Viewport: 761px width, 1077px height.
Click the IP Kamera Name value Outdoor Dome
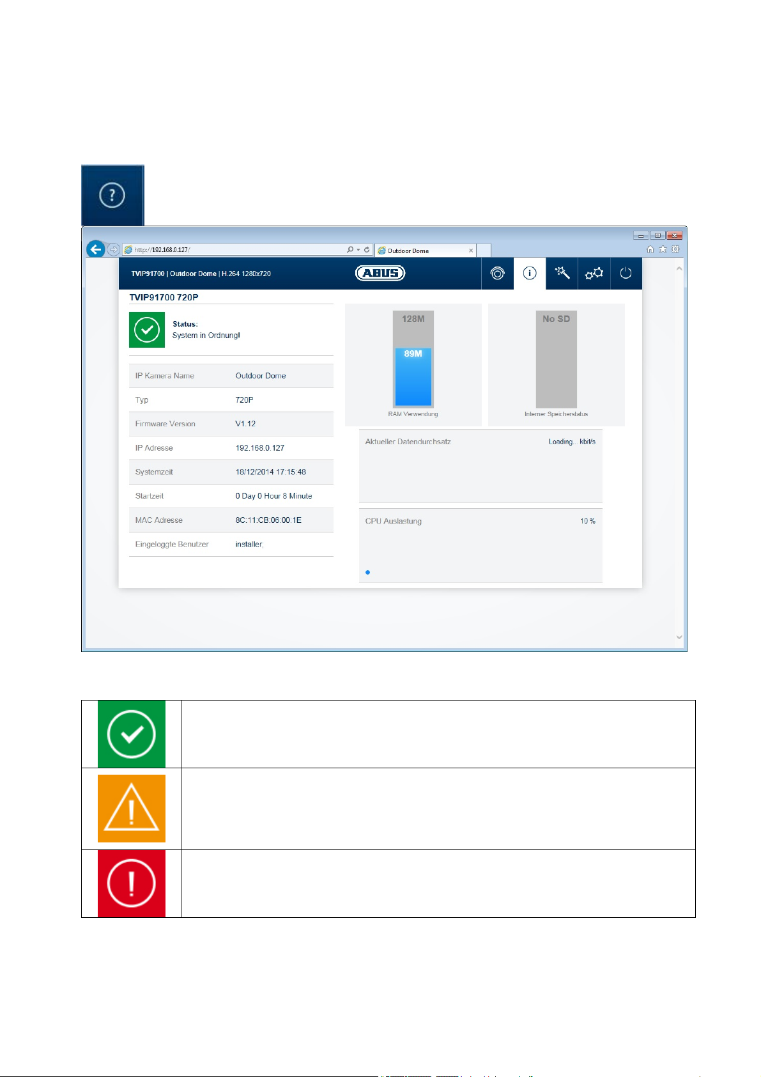261,376
